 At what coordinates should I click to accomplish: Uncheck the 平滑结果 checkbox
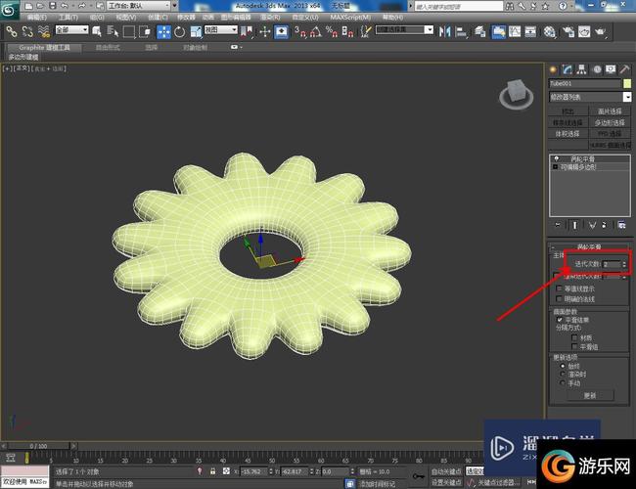[558, 319]
